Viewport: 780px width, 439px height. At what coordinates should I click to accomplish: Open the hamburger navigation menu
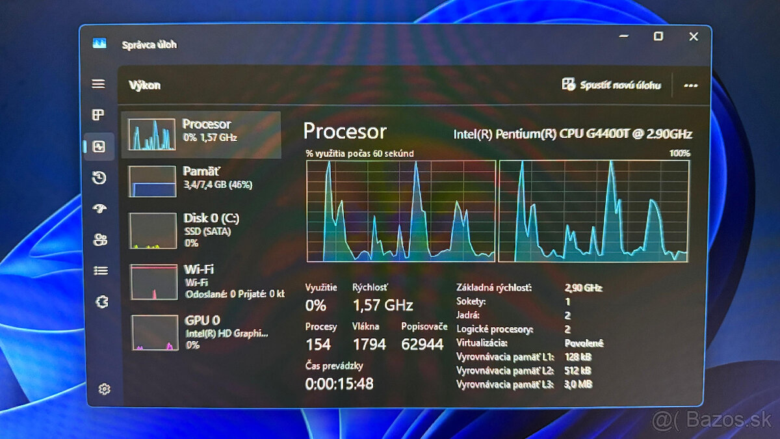click(x=98, y=84)
